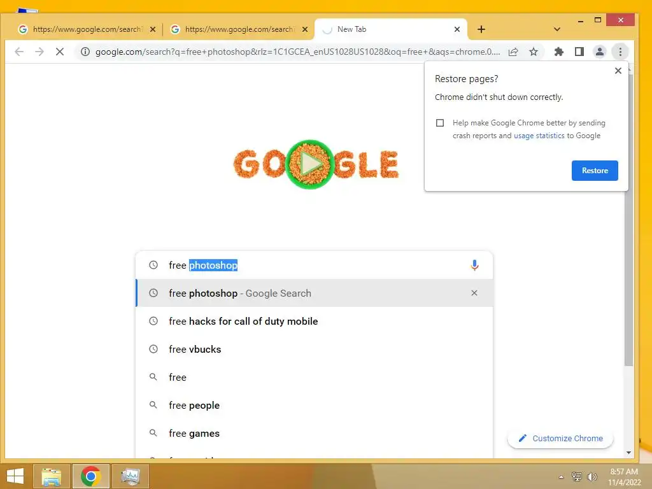This screenshot has height=489, width=652.
Task: Open the profile avatar icon
Action: [600, 52]
